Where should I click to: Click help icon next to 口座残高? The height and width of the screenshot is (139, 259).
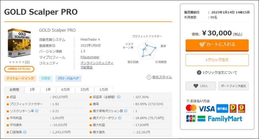click(25, 132)
